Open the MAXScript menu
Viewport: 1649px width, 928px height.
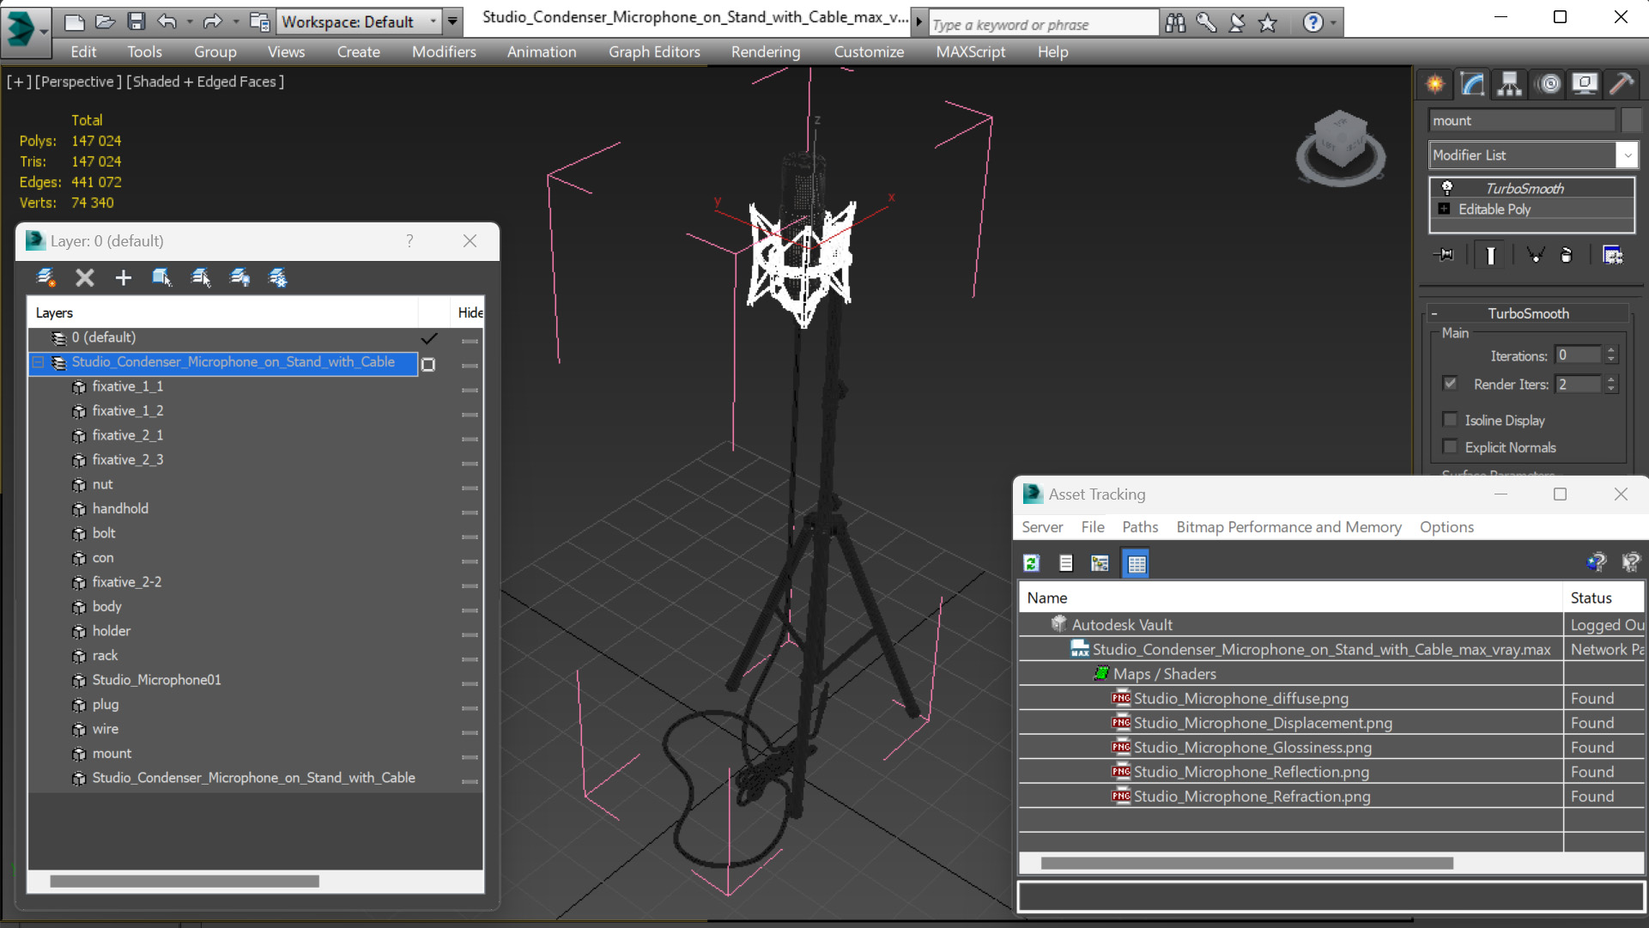[x=971, y=52]
